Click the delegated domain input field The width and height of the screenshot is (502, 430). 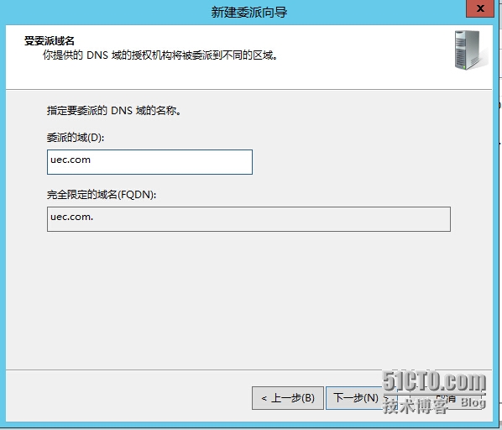pos(149,162)
